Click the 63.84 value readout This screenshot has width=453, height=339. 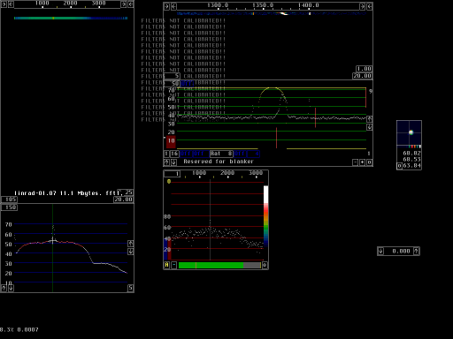coord(411,166)
